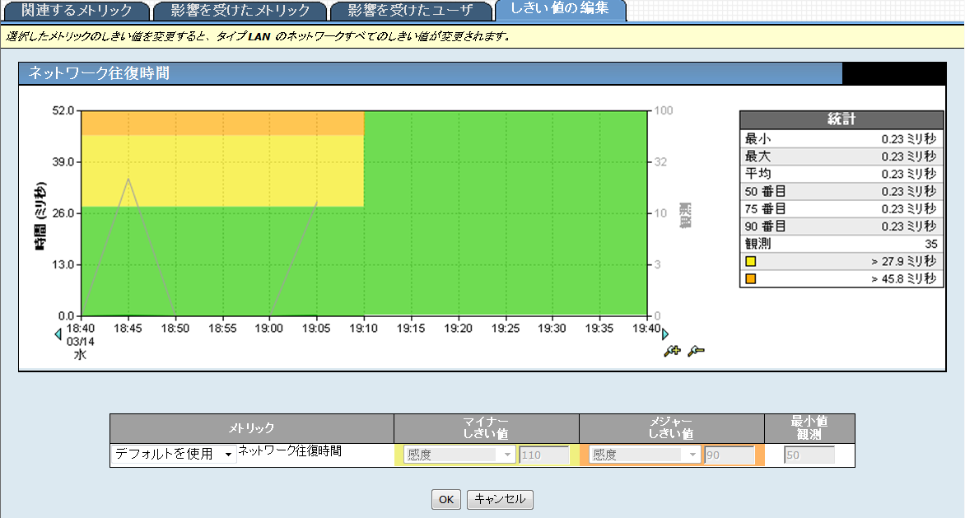Click the 52.0 label on the time axis
Image resolution: width=965 pixels, height=518 pixels.
pyautogui.click(x=63, y=110)
